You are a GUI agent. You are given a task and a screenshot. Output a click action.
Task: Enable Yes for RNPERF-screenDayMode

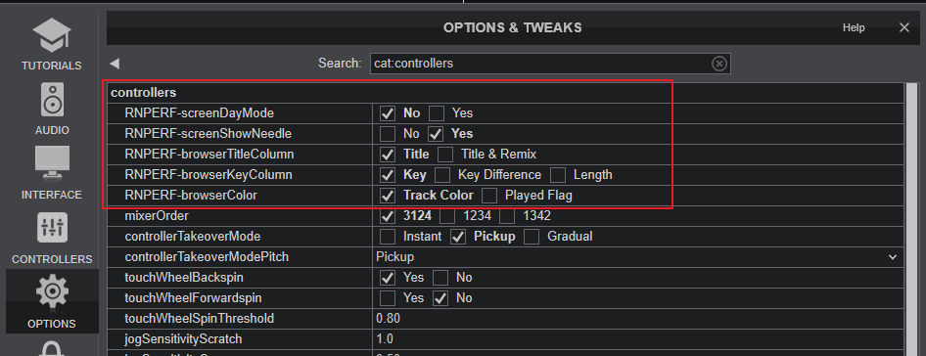tap(437, 112)
